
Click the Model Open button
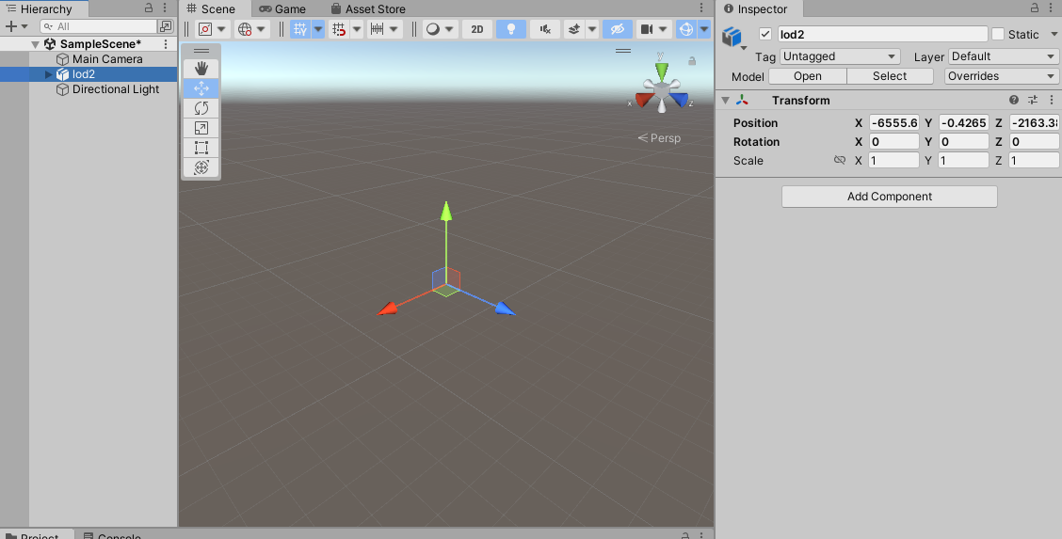click(808, 76)
